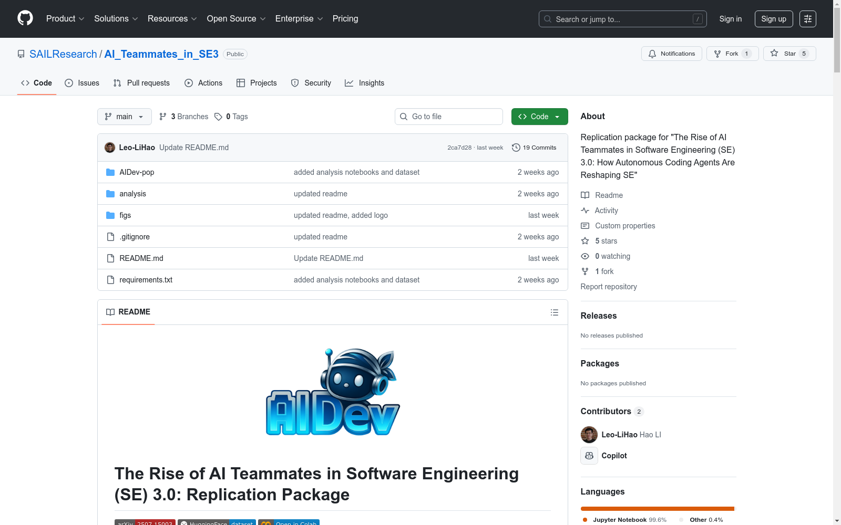841x525 pixels.
Task: Open the AIDev-pop folder
Action: [x=137, y=172]
